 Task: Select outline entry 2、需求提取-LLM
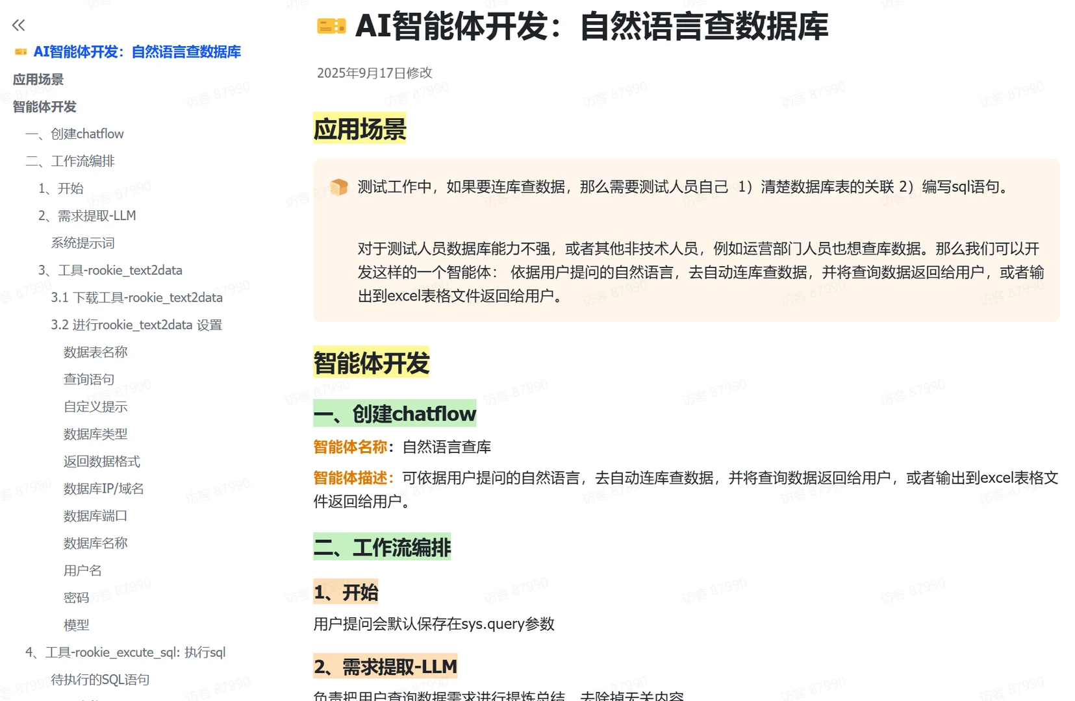[x=87, y=215]
